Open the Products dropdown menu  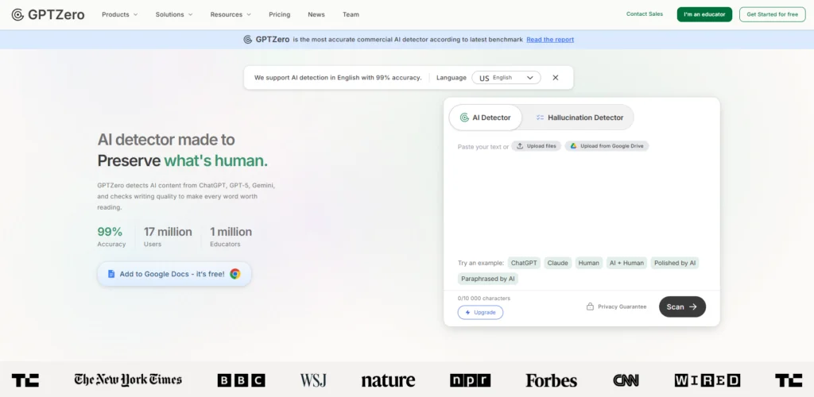tap(120, 14)
